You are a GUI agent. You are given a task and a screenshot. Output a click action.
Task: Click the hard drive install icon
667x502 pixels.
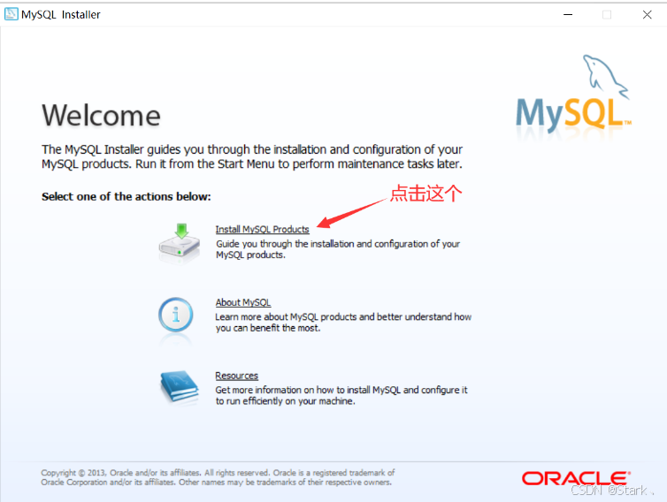click(180, 243)
